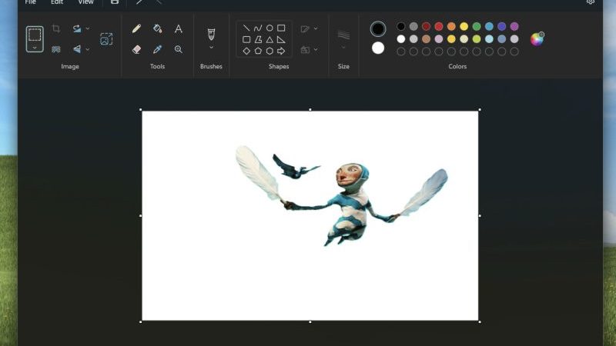Select Color 1 black primary swatch

pos(378,28)
